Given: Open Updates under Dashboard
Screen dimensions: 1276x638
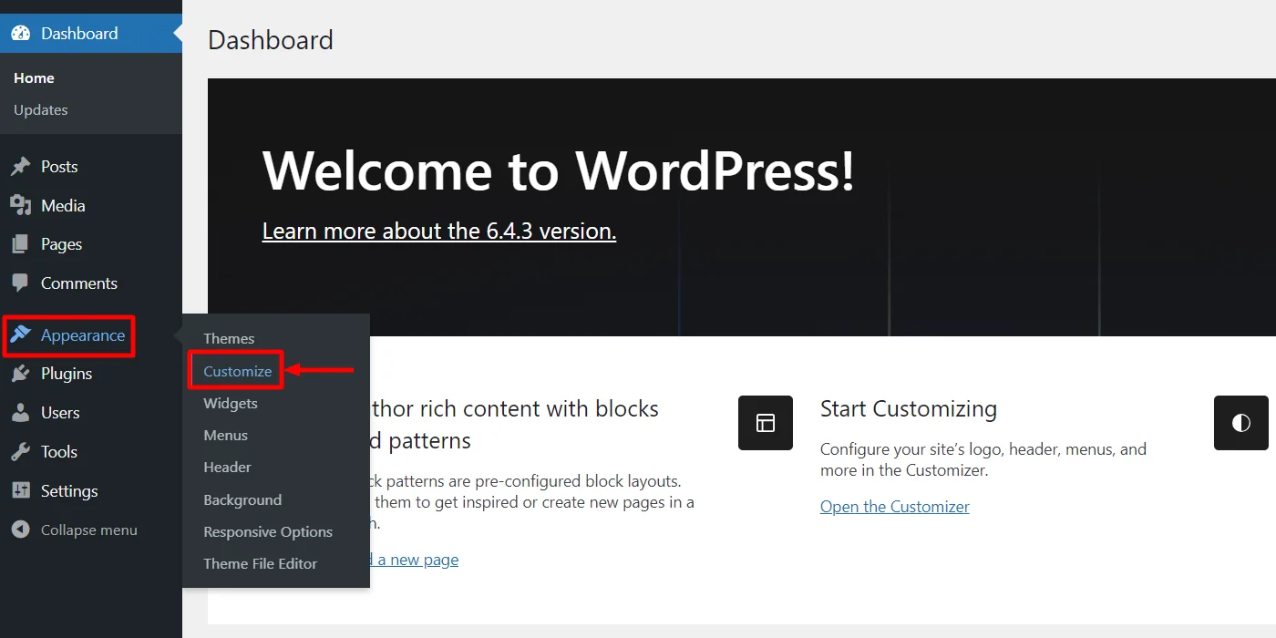Looking at the screenshot, I should click(41, 109).
